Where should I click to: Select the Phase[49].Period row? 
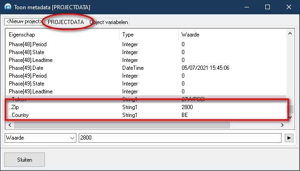click(x=146, y=76)
